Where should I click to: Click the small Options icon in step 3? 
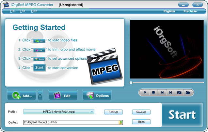click(39, 59)
